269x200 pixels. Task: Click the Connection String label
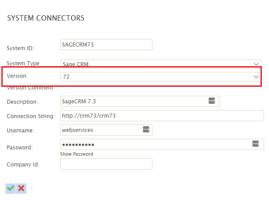pyautogui.click(x=31, y=116)
